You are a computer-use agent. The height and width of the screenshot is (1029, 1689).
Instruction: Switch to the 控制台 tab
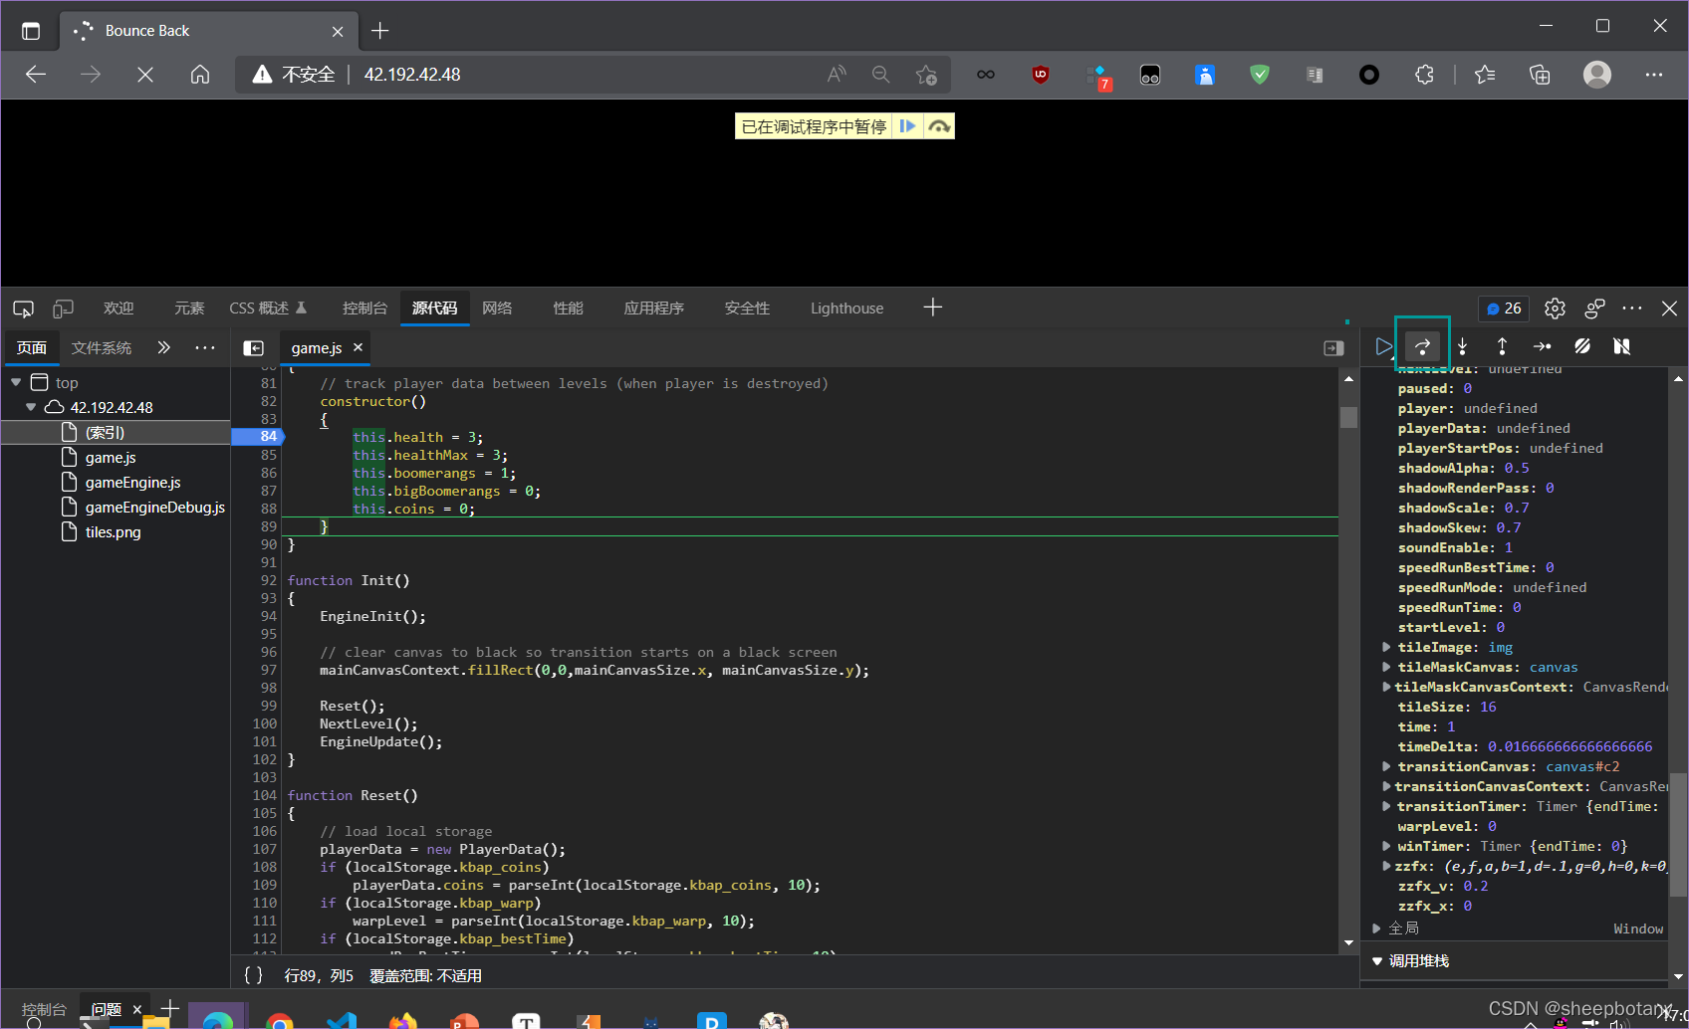pos(364,309)
